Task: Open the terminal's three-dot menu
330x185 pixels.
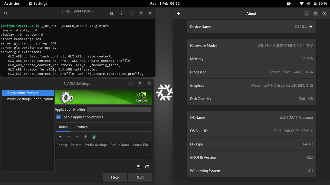Action: click(121, 13)
